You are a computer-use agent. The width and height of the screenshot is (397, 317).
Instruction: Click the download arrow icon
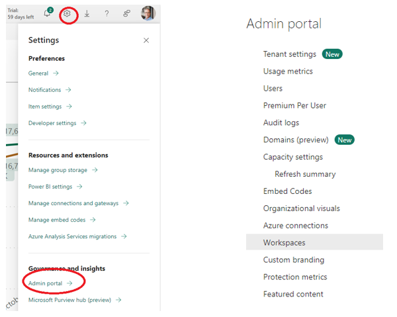[x=87, y=13]
